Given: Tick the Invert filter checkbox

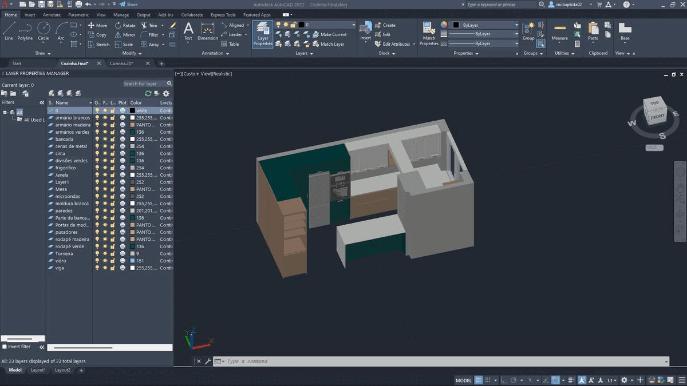Looking at the screenshot, I should click(x=5, y=347).
